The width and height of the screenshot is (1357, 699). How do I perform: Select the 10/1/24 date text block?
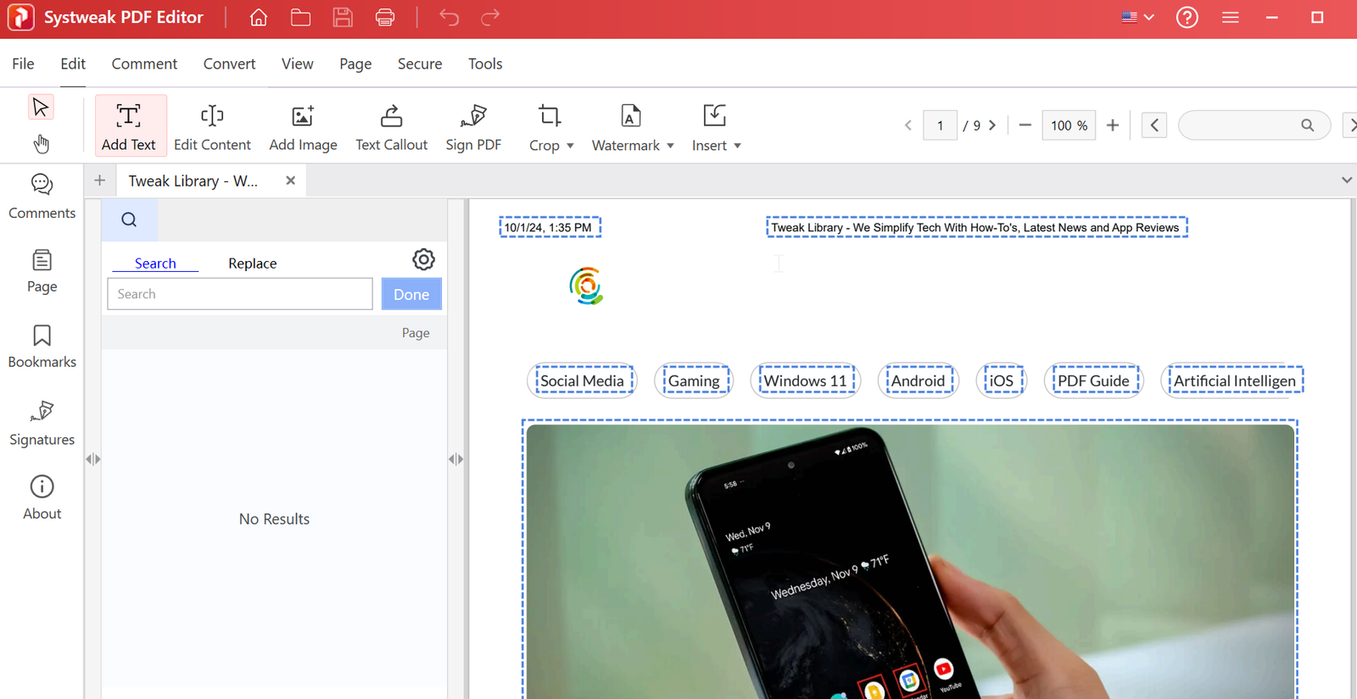[x=550, y=227]
